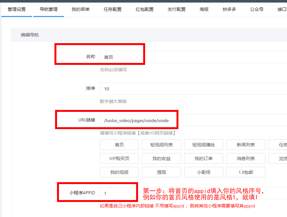Viewport: 287px width, 217px height.
Task: Click the 小程序APPID field label
Action: (x=82, y=193)
